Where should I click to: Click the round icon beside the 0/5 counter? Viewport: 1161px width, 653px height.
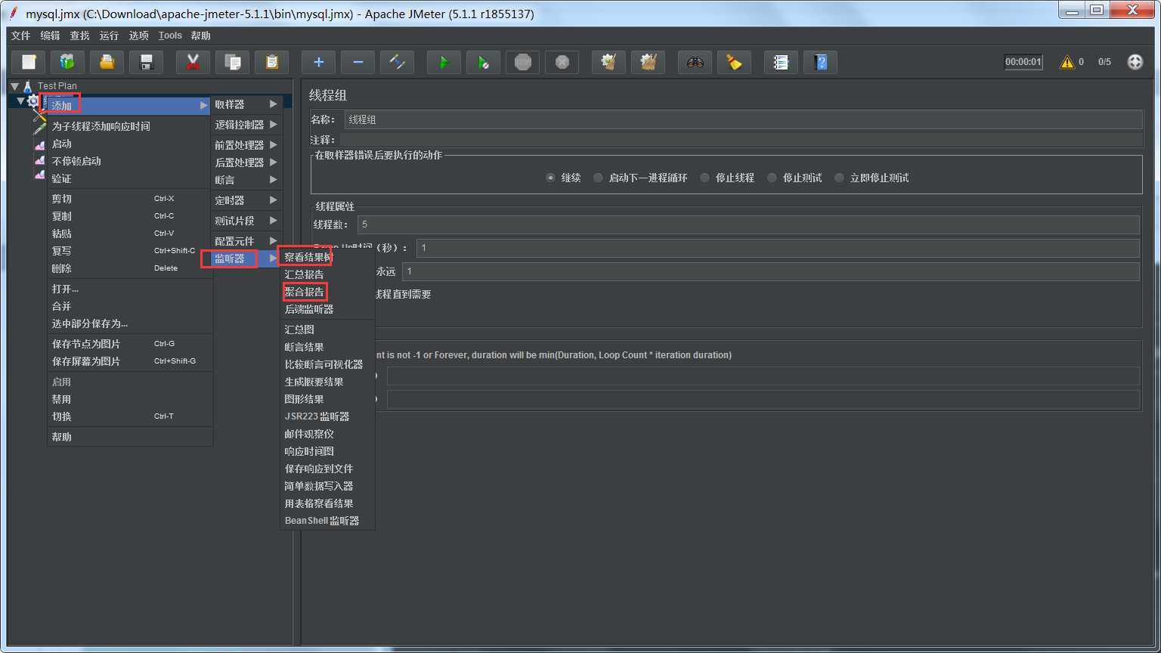(x=1135, y=62)
